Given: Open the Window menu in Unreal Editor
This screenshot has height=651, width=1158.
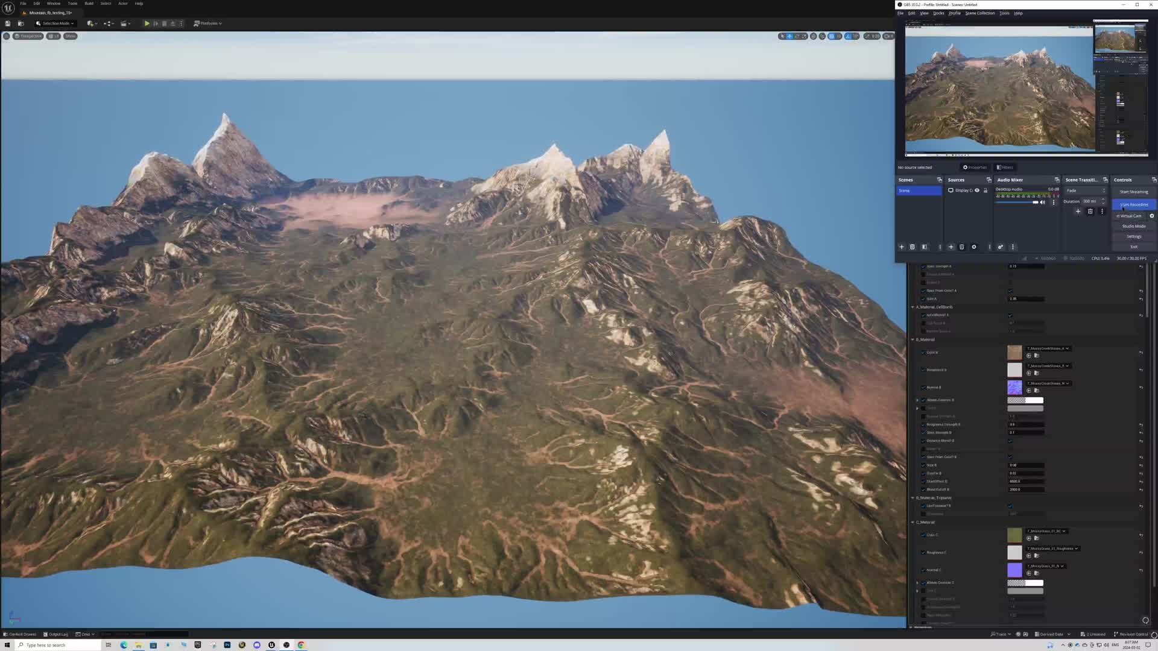Looking at the screenshot, I should click(x=54, y=4).
